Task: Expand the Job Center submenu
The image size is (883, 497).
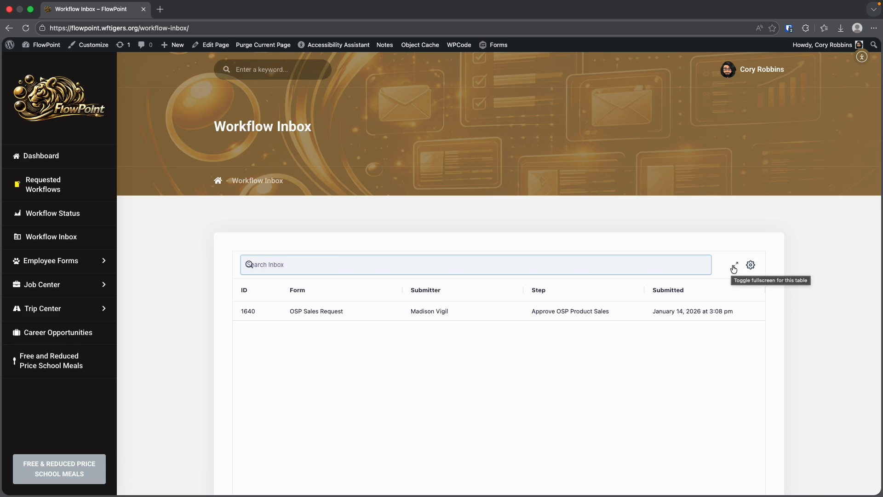Action: pyautogui.click(x=103, y=284)
